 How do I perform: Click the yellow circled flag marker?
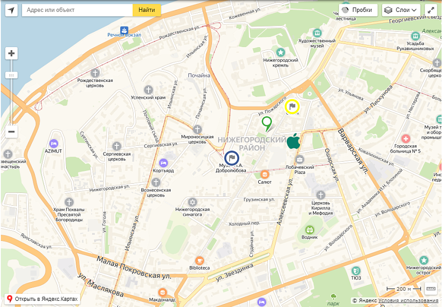click(x=292, y=106)
